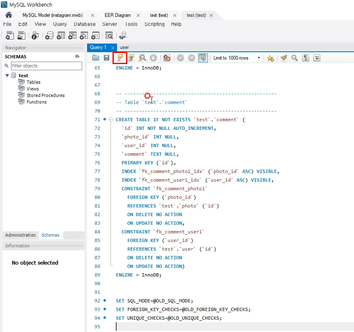Close the EER Diagram tab
Image resolution: width=354 pixels, height=332 pixels.
point(138,15)
